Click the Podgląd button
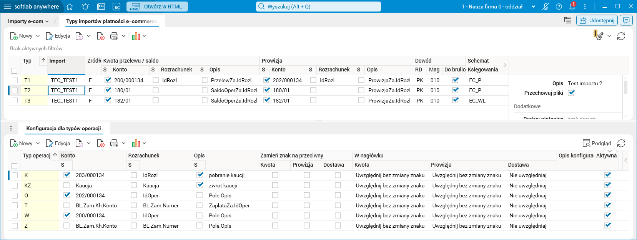The image size is (637, 240). point(597,143)
